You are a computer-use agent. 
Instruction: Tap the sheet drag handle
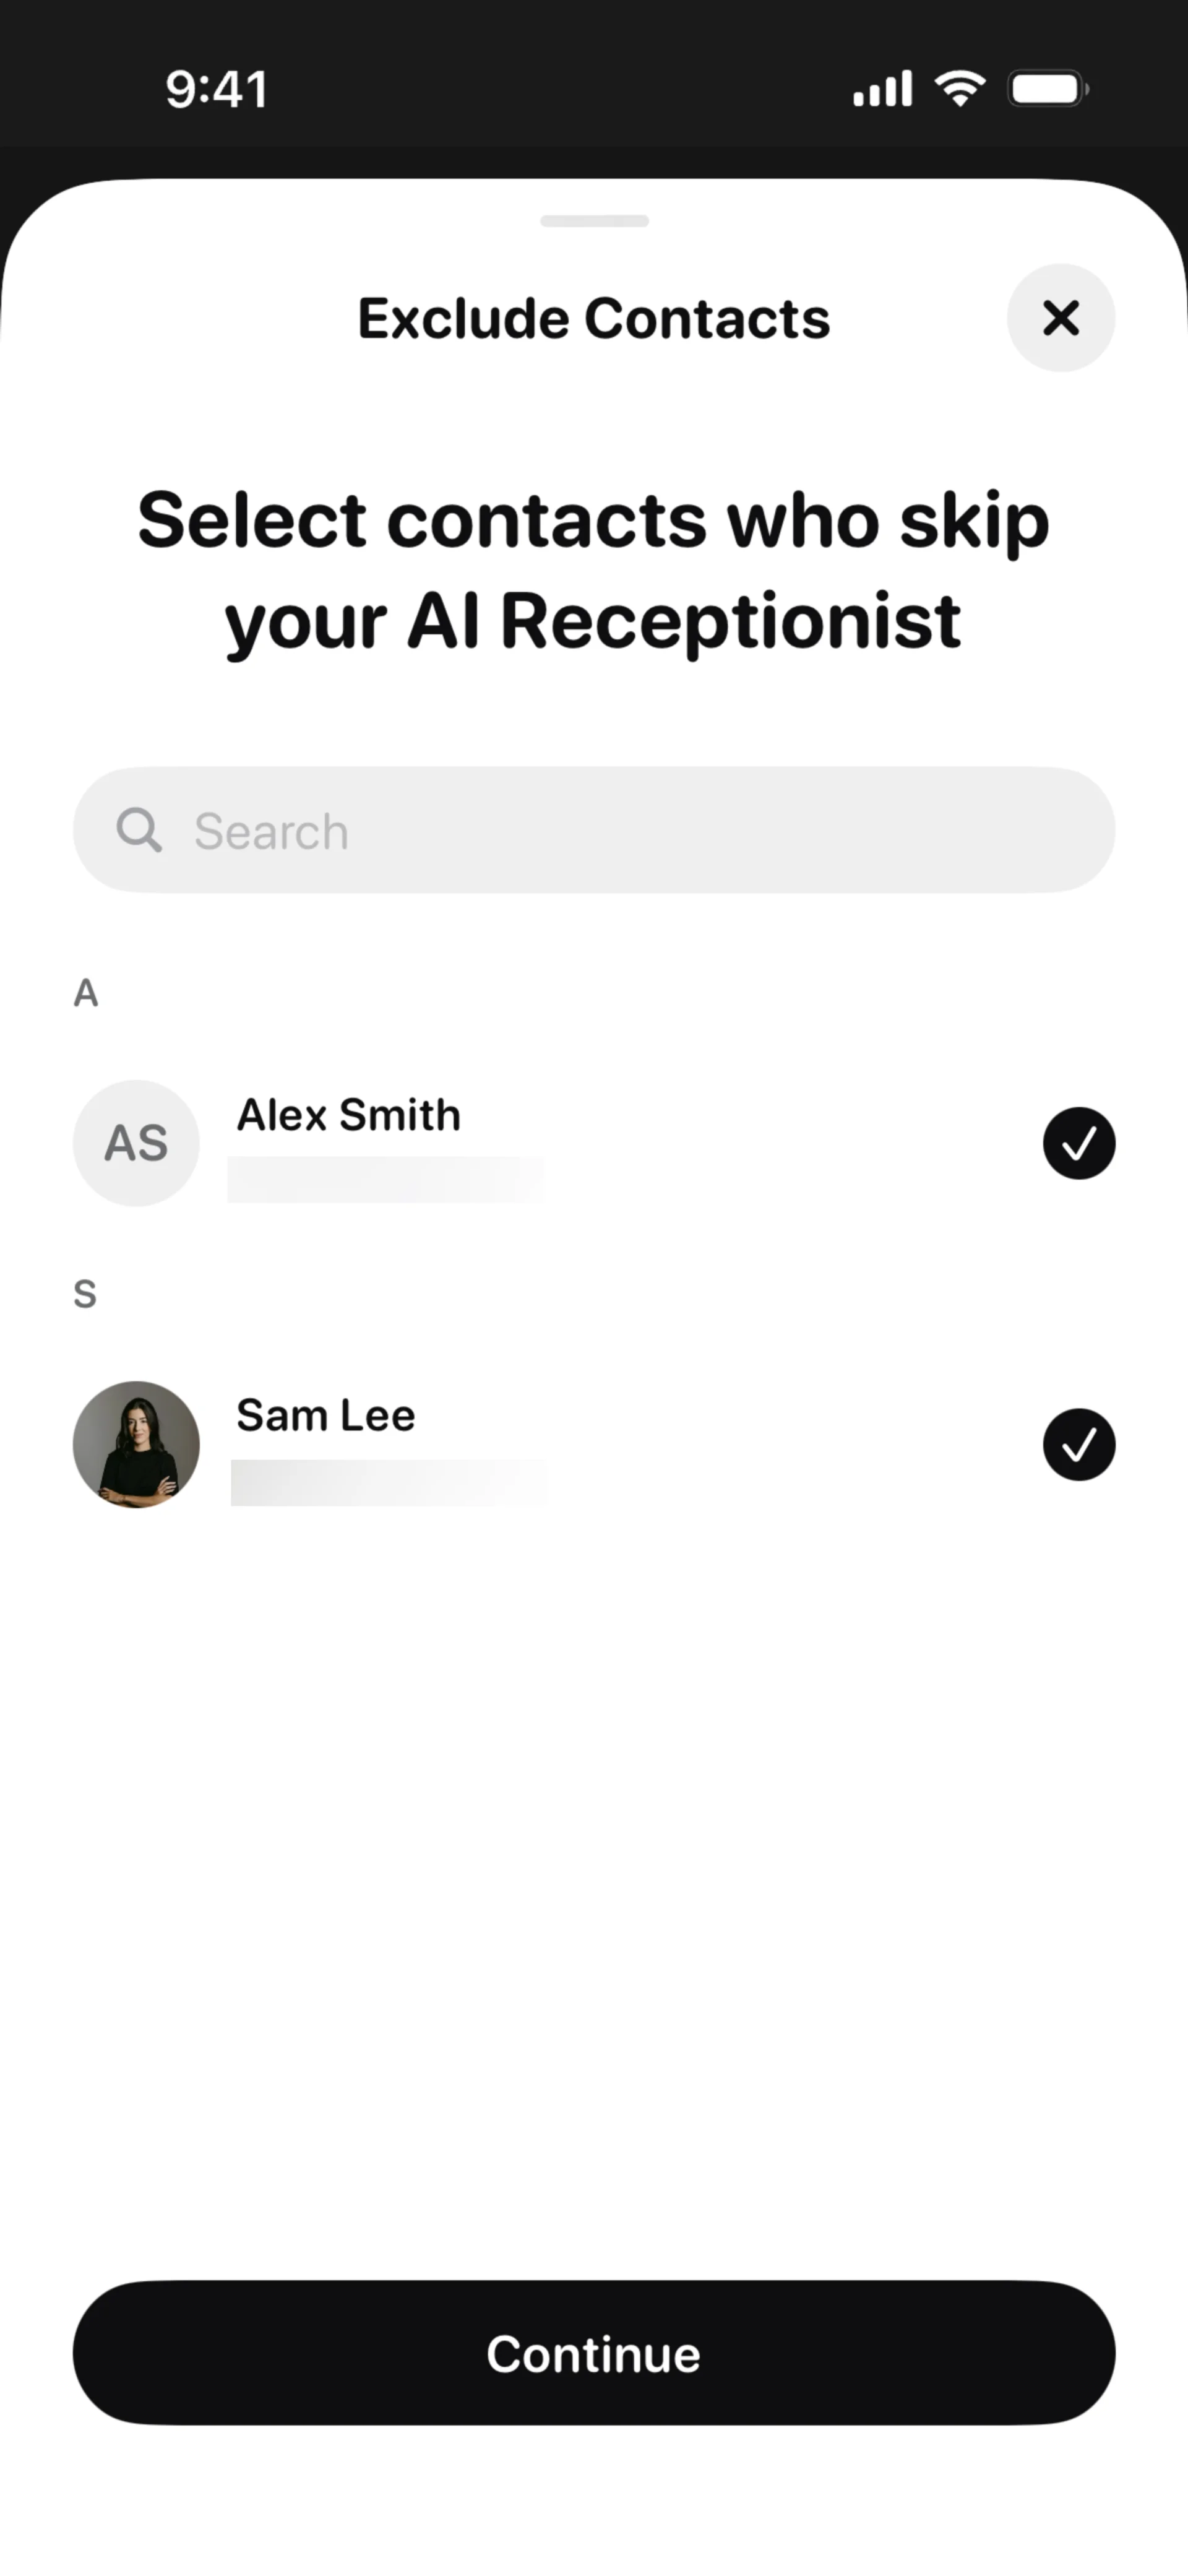coord(594,221)
